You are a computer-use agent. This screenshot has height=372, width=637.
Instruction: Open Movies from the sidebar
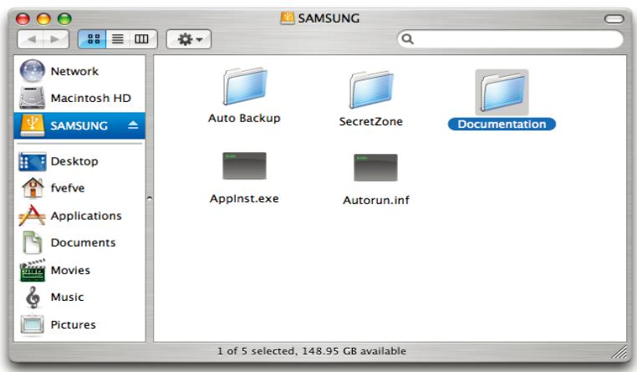79,270
